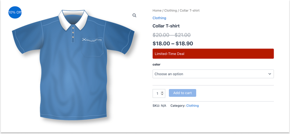The image size is (290, 134).
Task: Click the Home breadcrumb link
Action: pos(157,10)
